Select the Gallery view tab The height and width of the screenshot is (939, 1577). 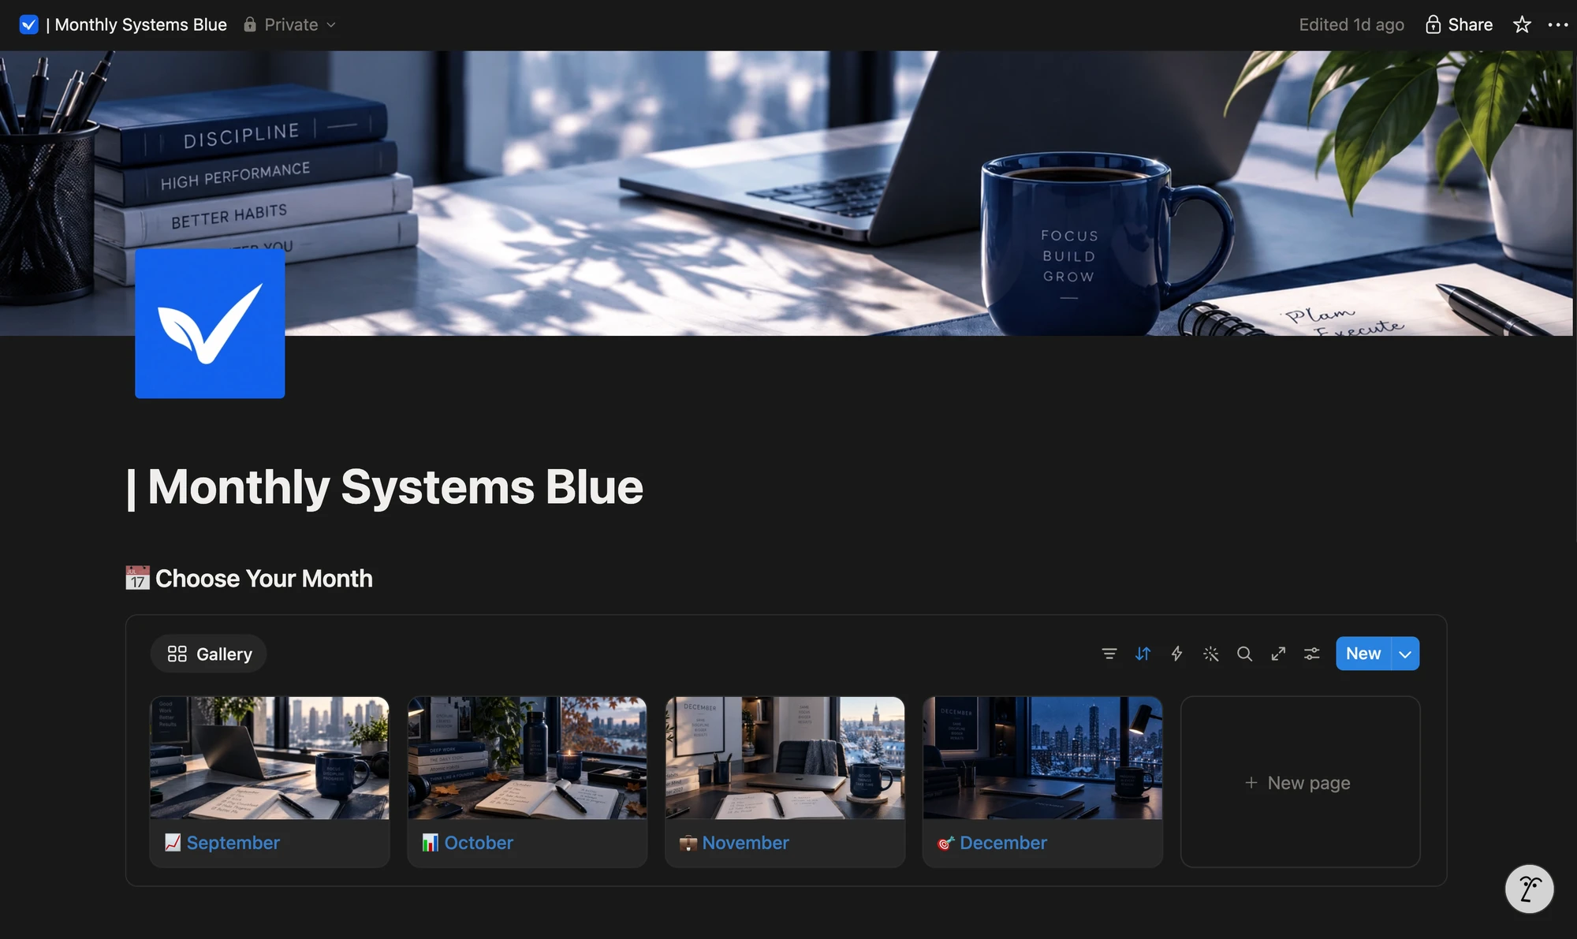click(x=209, y=654)
